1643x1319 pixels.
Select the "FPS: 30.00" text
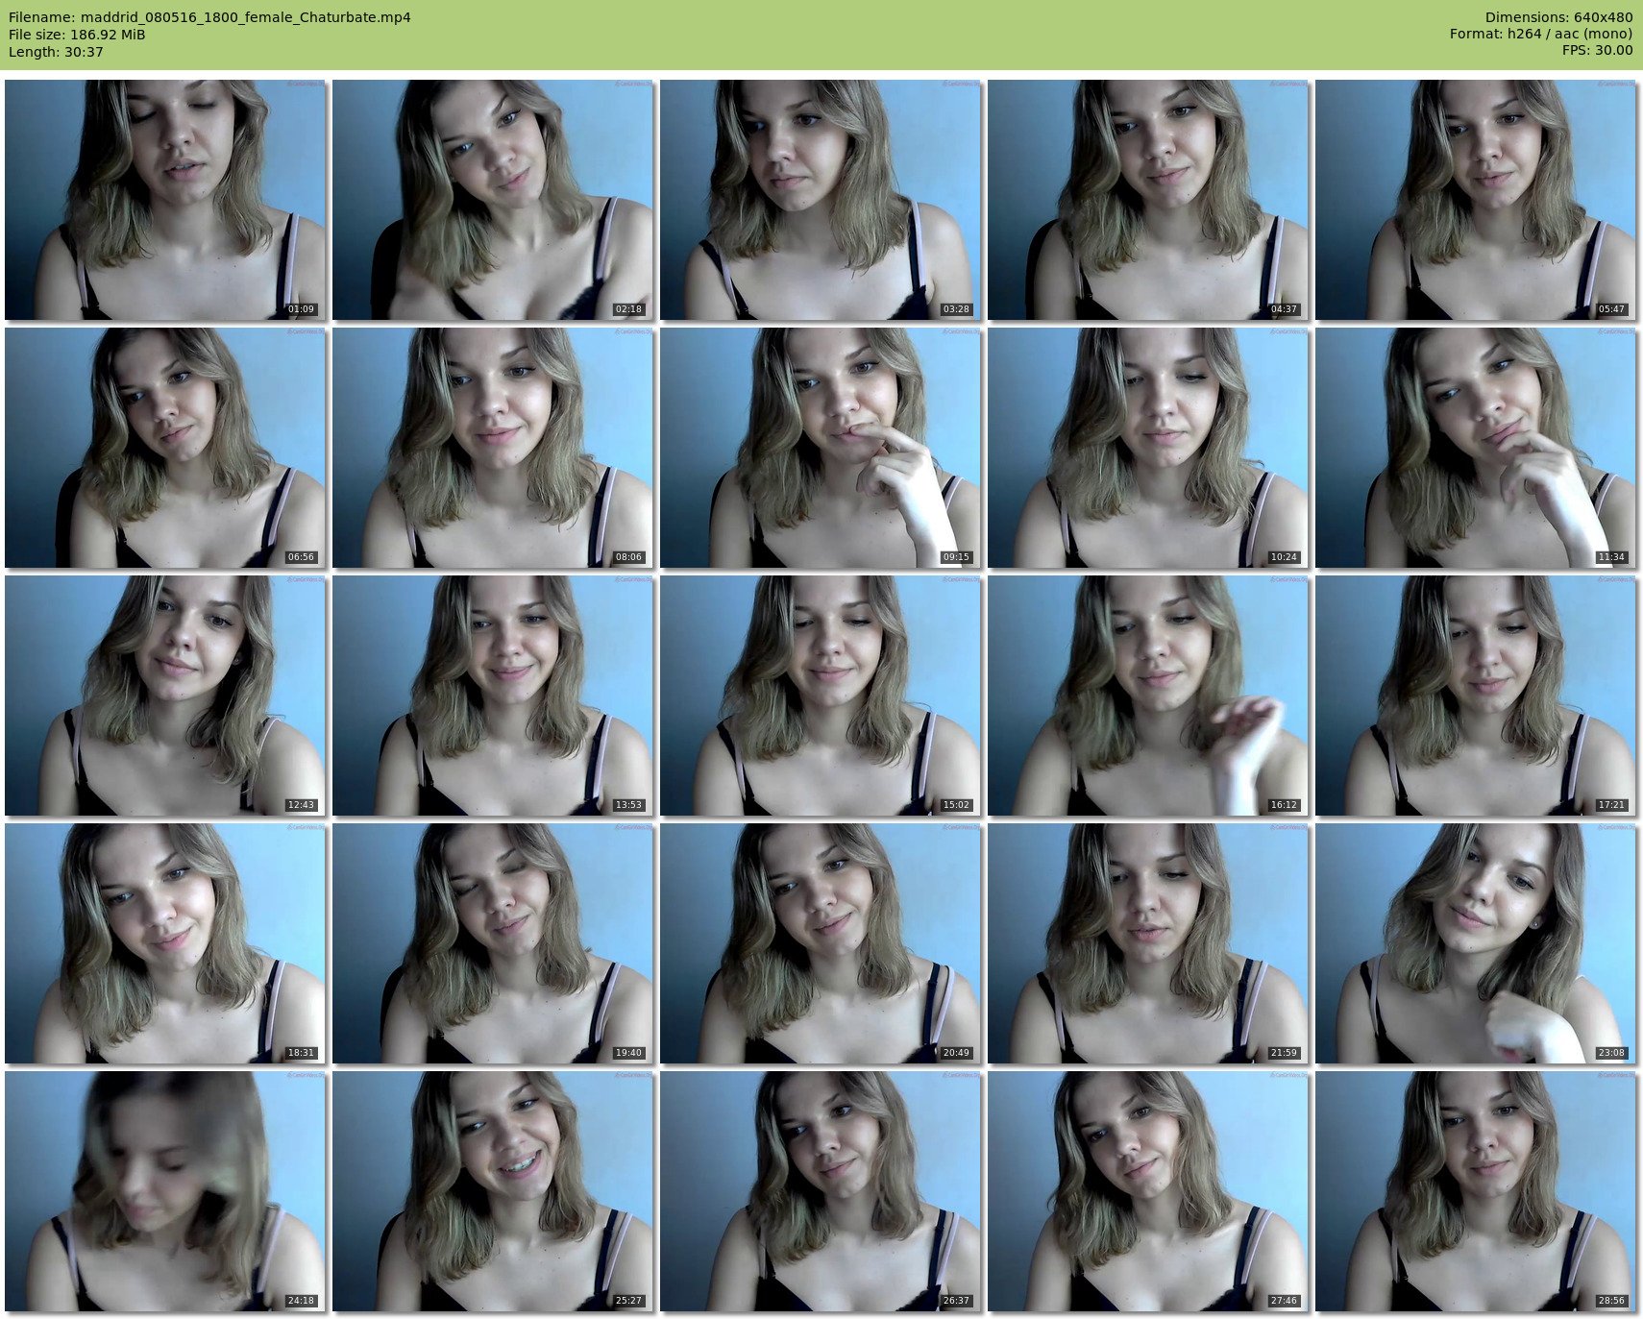click(x=1597, y=51)
